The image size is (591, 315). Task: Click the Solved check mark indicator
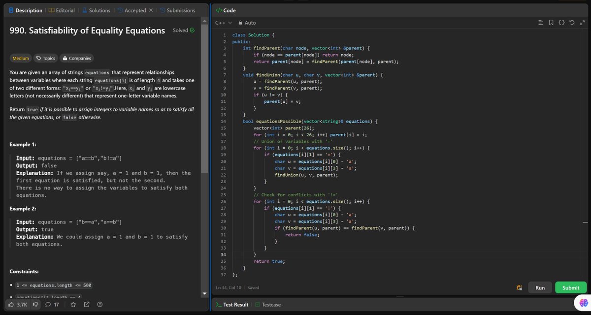[192, 30]
